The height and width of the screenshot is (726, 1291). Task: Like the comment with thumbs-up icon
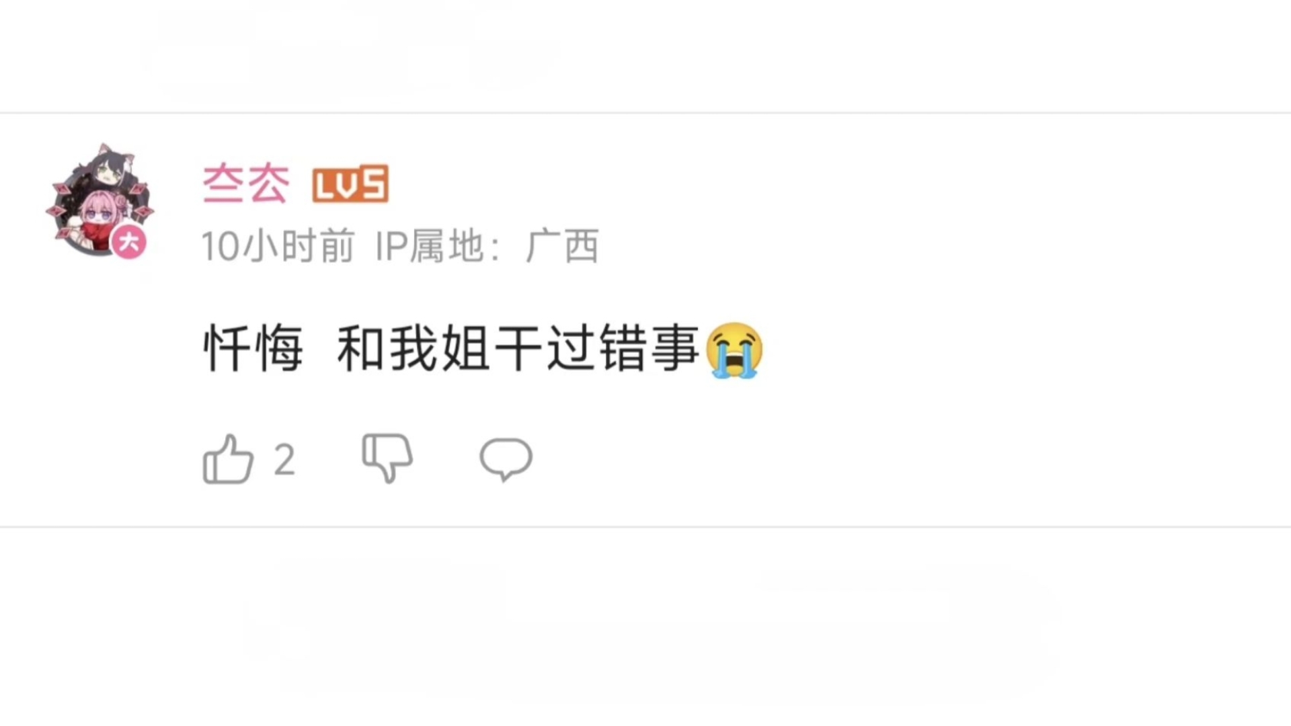point(228,459)
